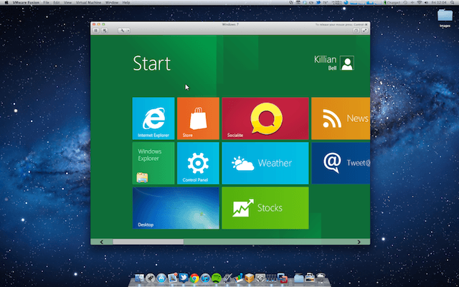Open the Control Panel tile
Screen dimensions: 459x287
[x=198, y=163]
